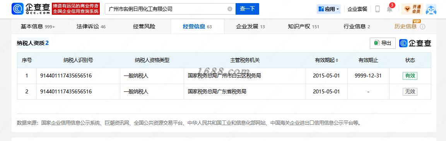Click taxpayer ID in row 1
This screenshot has width=446, height=141.
point(66,76)
